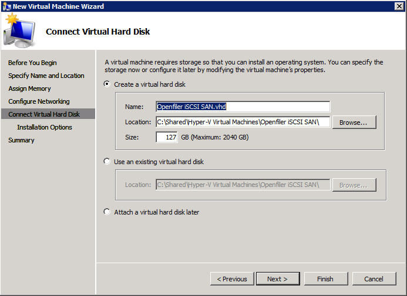Close the New Virtual Machine Wizard window
The image size is (407, 296).
pyautogui.click(x=399, y=6)
